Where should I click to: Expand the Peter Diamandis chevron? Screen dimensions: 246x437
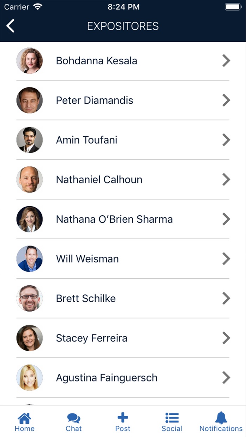[x=226, y=100]
